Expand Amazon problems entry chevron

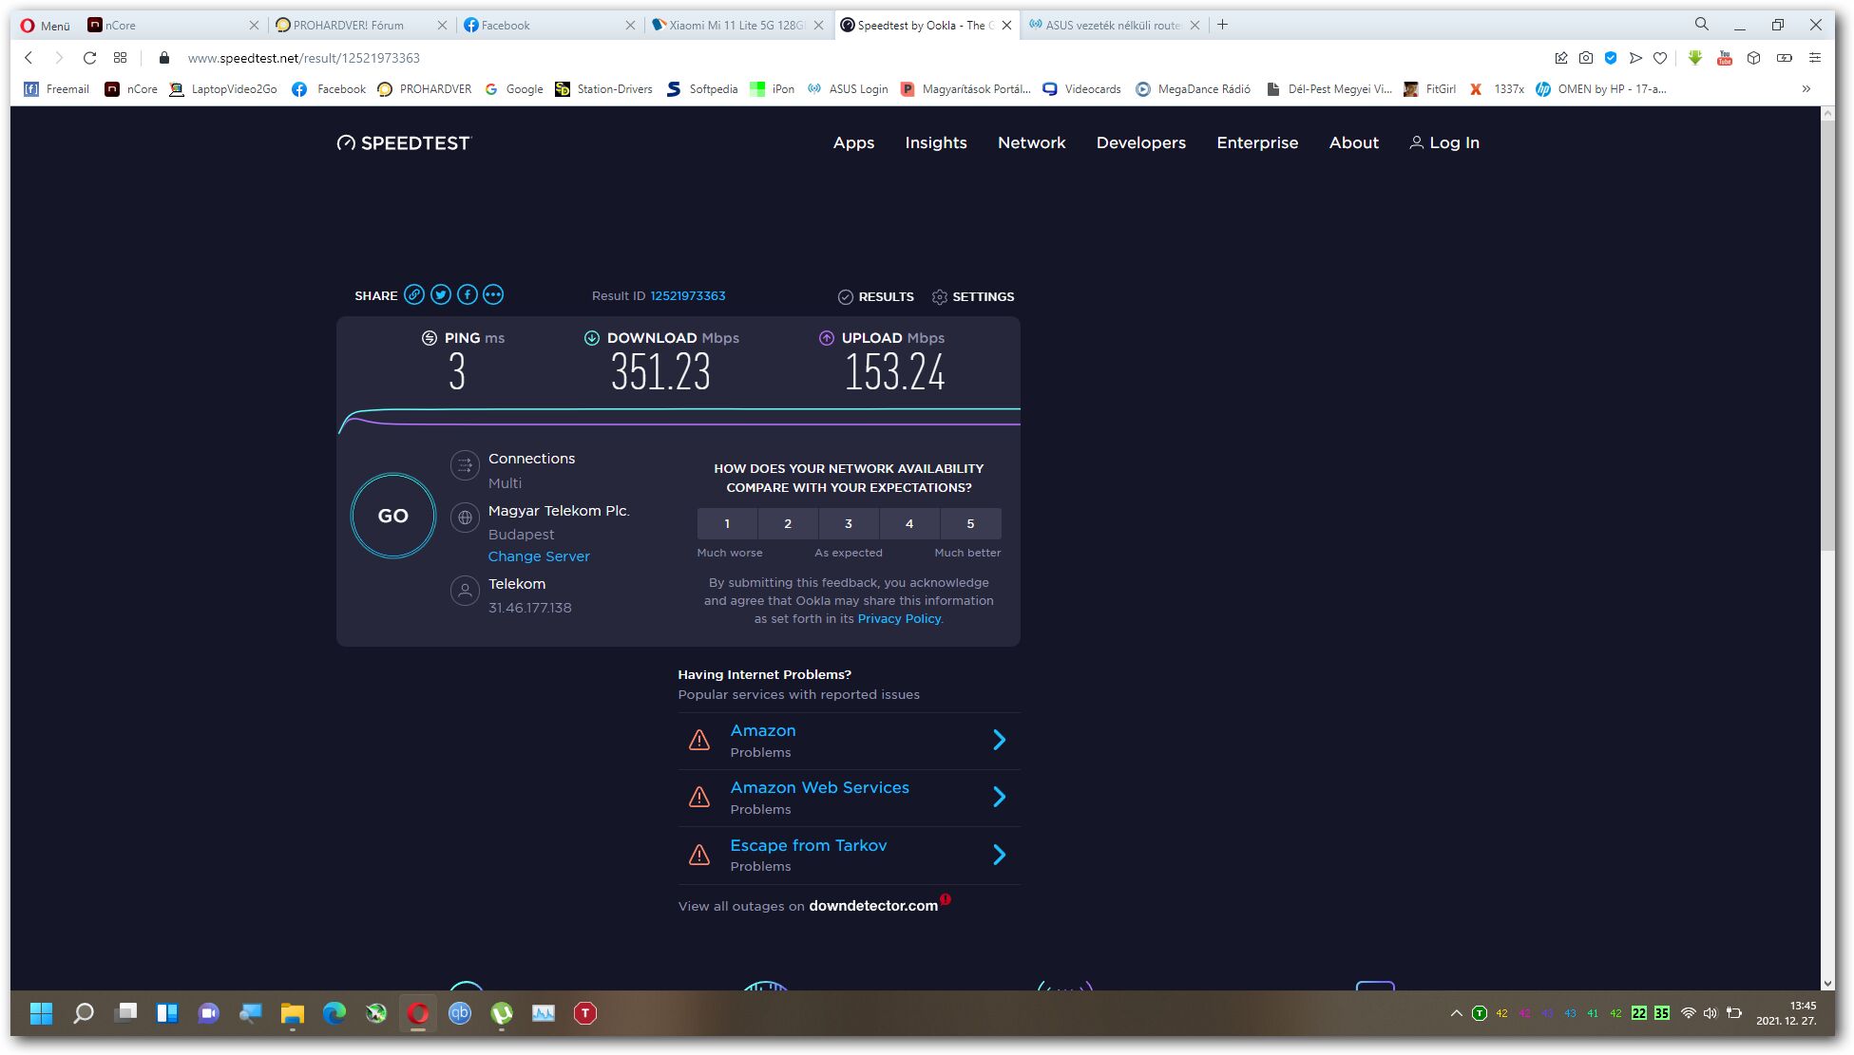pyautogui.click(x=1000, y=740)
